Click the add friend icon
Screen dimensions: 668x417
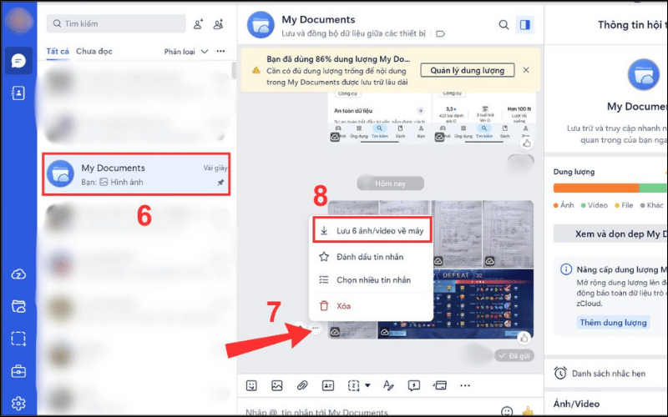click(x=198, y=24)
